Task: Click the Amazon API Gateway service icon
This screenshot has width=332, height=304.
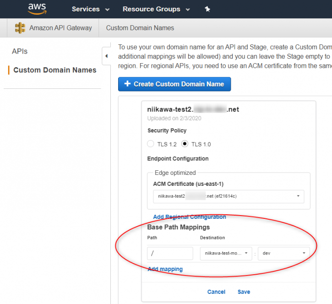Action: click(x=20, y=28)
